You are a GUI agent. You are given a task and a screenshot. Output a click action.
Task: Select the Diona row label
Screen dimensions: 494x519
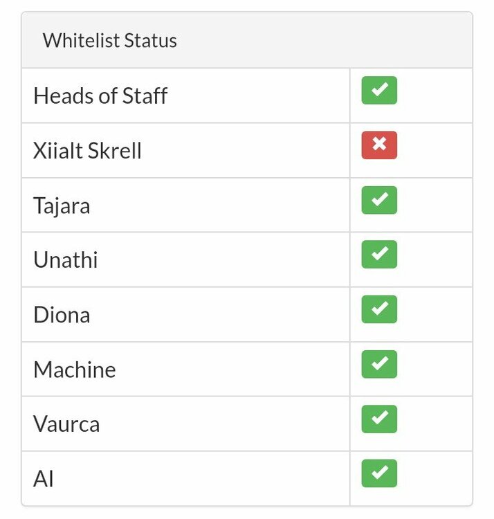point(62,315)
